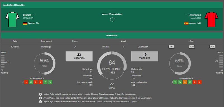Click Leverkusen's performance left arrow
This screenshot has width=224, height=107.
pos(172,82)
